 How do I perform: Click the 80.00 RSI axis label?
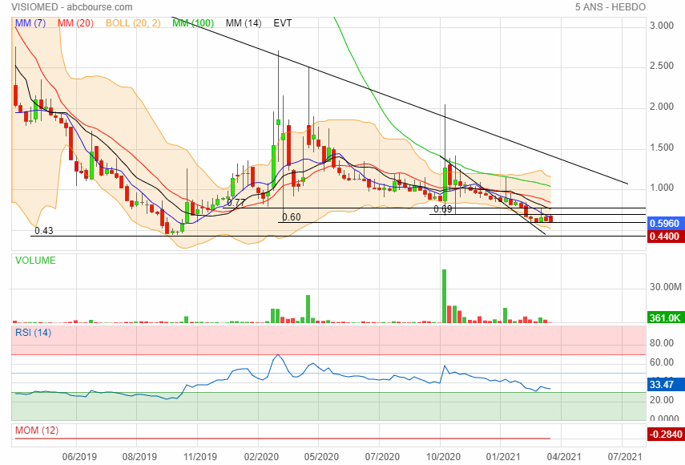[662, 343]
